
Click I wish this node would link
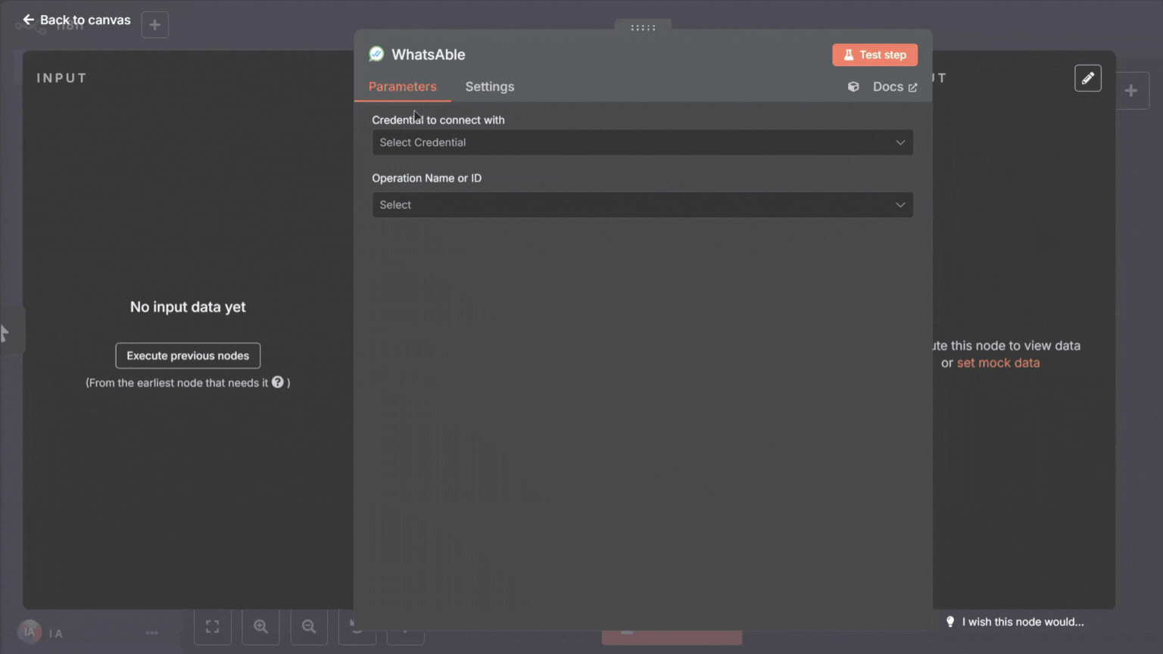tap(1023, 621)
